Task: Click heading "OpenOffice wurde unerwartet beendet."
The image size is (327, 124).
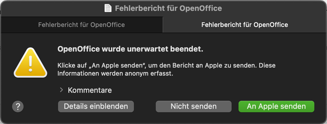Action: (x=130, y=49)
